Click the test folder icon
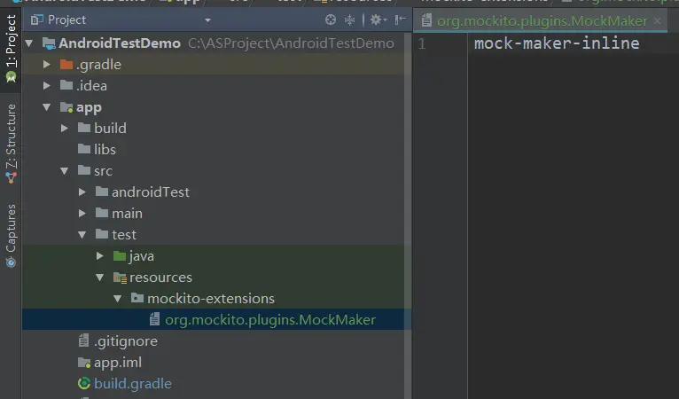The width and height of the screenshot is (679, 399). click(x=102, y=234)
